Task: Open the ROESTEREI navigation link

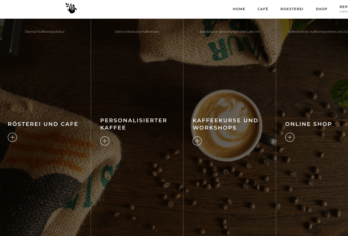Action: tap(292, 9)
